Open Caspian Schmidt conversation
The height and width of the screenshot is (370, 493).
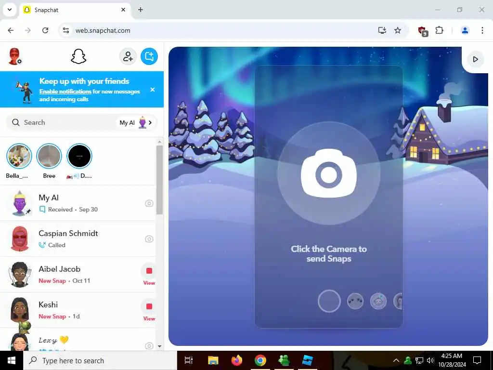[78, 239]
